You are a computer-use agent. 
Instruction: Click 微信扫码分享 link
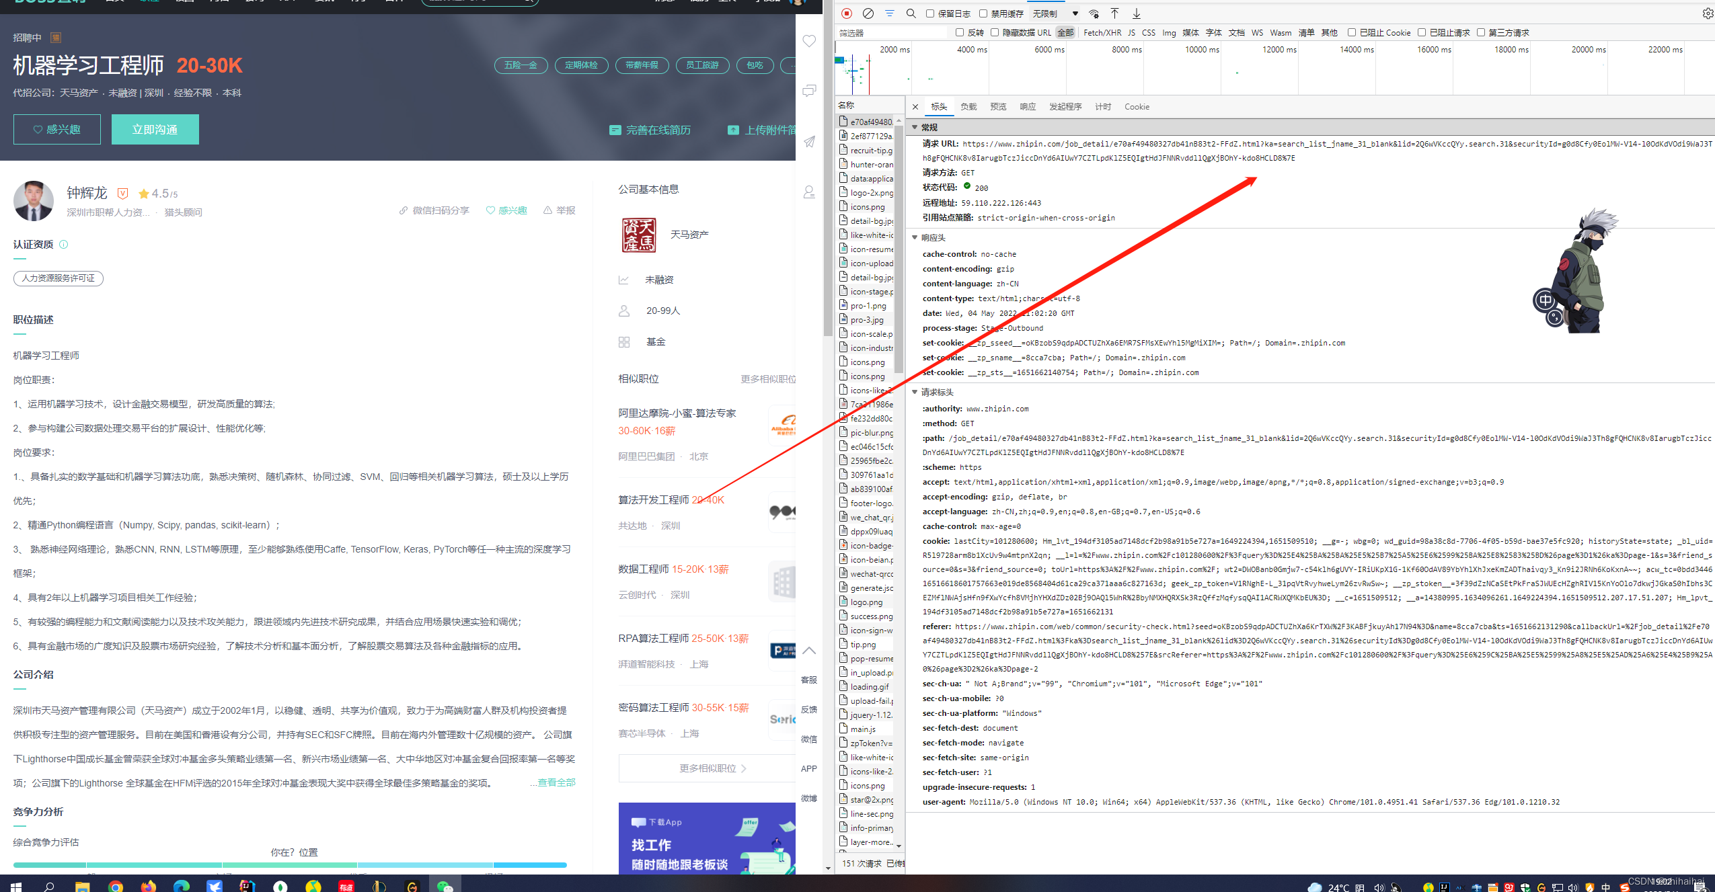(x=434, y=210)
